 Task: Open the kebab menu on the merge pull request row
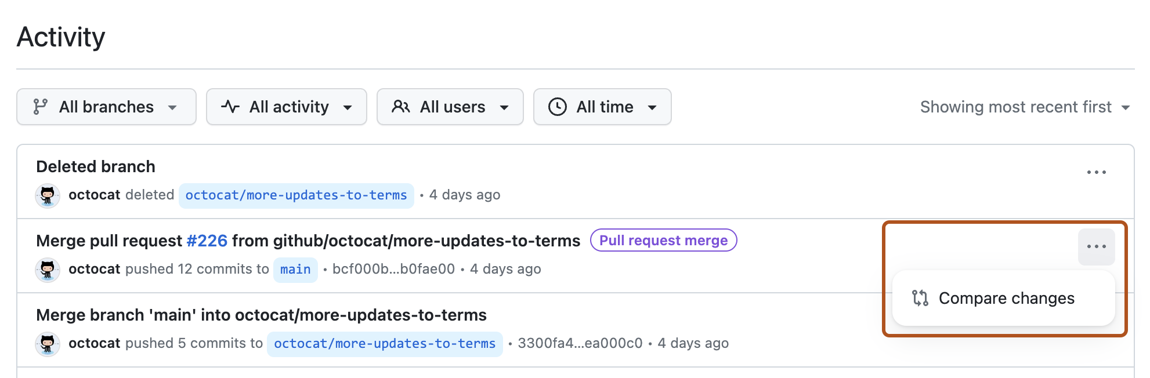tap(1097, 246)
